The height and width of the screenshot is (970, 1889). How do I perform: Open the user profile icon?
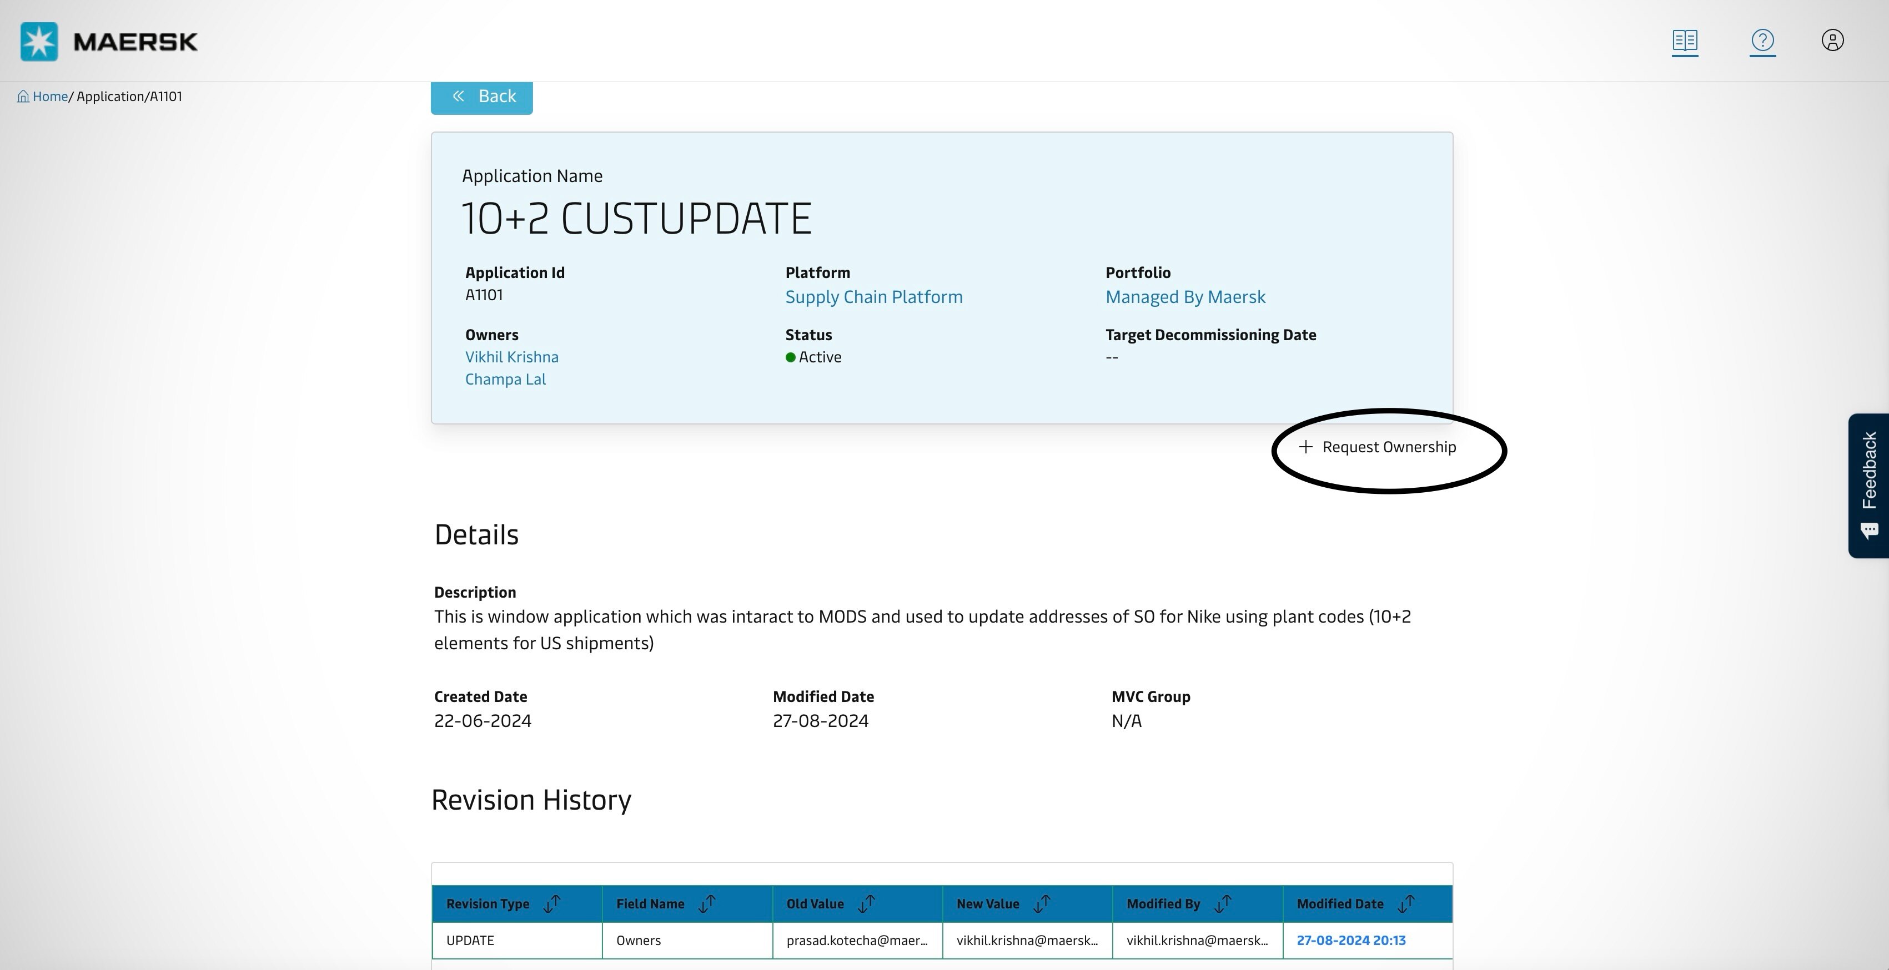click(x=1832, y=39)
